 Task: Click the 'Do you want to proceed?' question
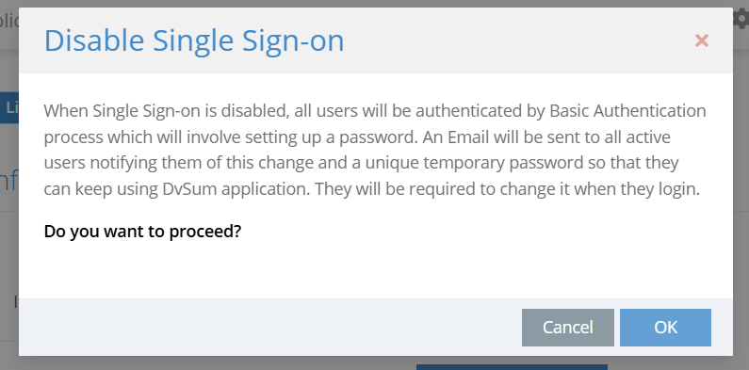(142, 232)
